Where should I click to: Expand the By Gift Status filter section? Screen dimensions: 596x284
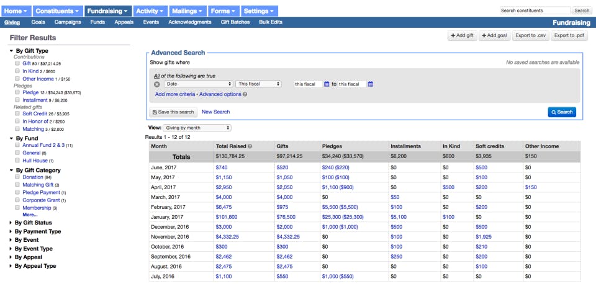[33, 223]
